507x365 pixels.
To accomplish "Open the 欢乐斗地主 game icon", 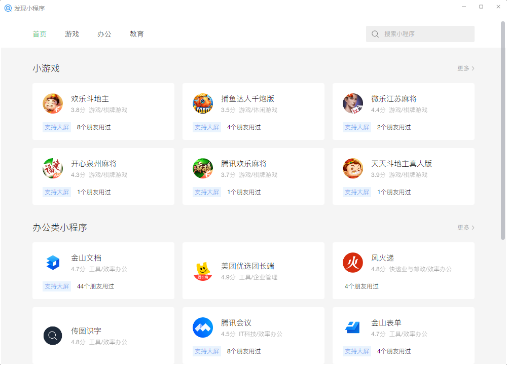I will [x=53, y=103].
